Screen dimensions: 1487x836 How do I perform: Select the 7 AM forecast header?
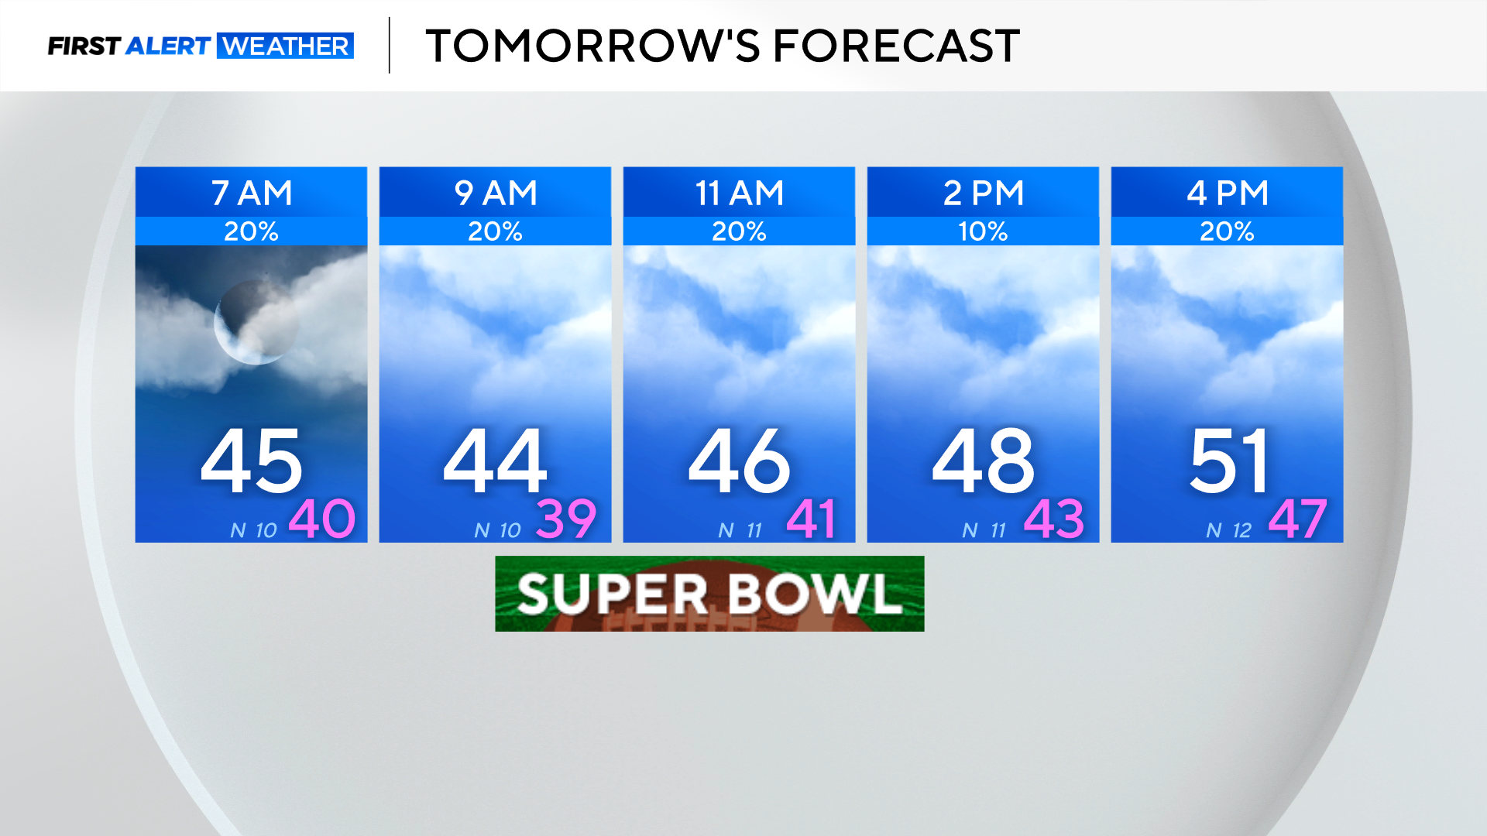[x=251, y=192]
